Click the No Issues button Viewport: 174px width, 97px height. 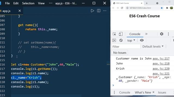click(120, 53)
